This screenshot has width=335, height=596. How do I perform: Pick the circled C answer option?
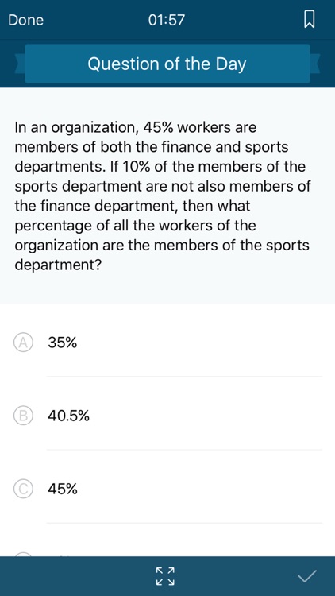tap(23, 490)
